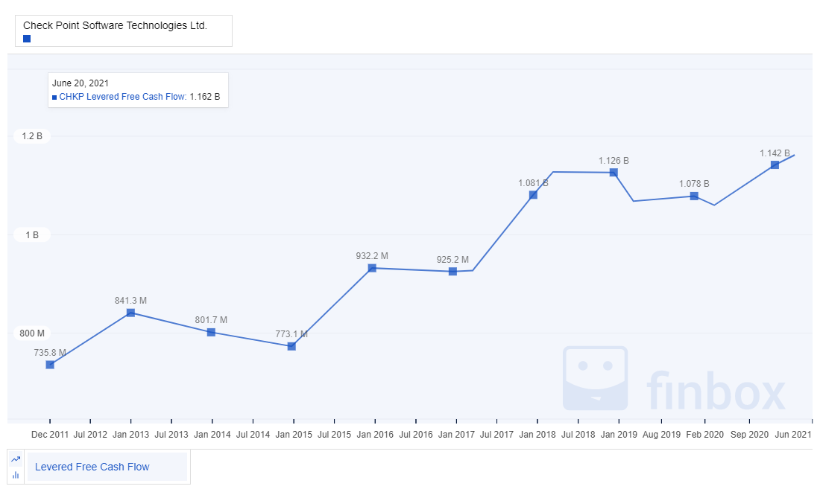Click the Aug 2019 x-axis label
The image size is (820, 492).
(661, 435)
